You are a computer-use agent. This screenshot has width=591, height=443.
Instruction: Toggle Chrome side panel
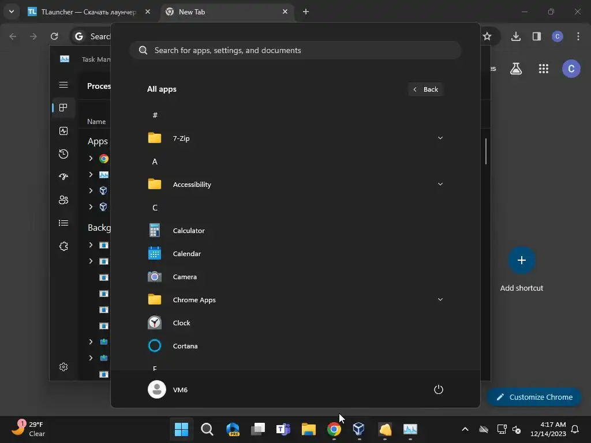[536, 36]
